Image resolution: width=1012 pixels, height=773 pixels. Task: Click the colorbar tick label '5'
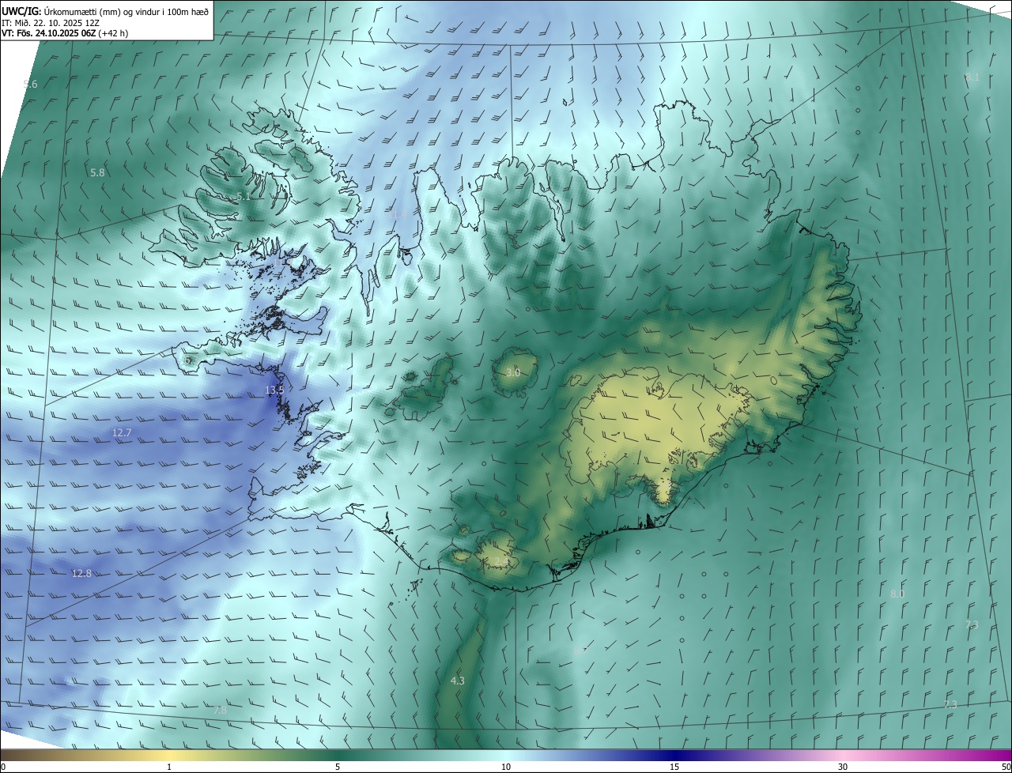pyautogui.click(x=338, y=767)
